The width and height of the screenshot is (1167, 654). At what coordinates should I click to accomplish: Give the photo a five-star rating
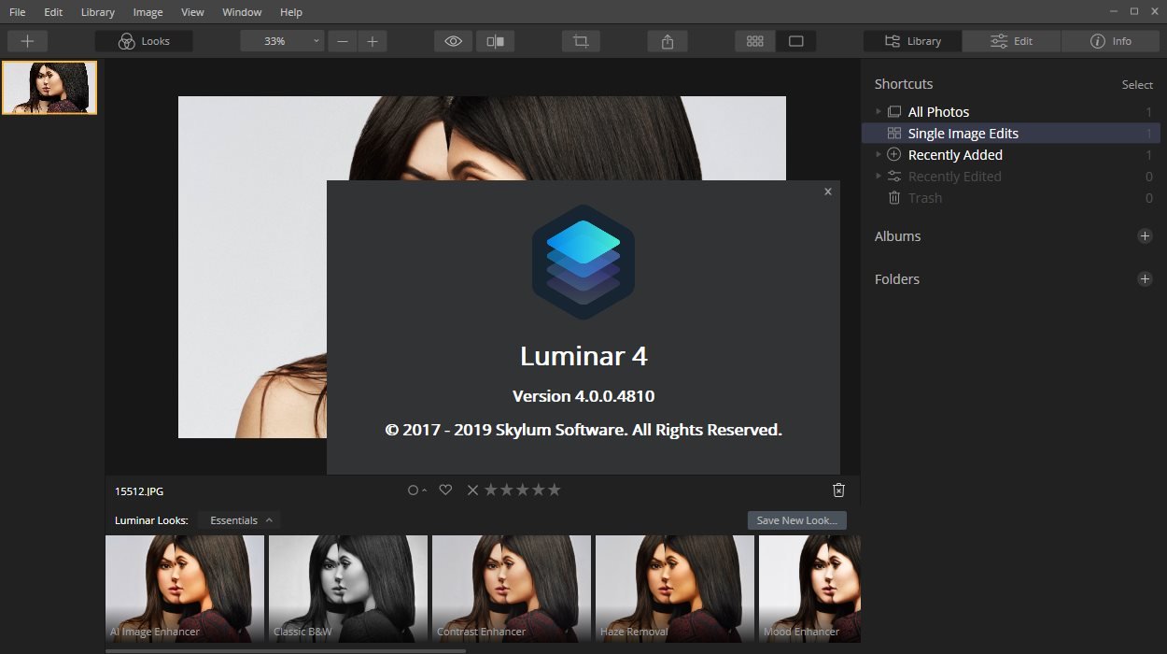coord(555,490)
